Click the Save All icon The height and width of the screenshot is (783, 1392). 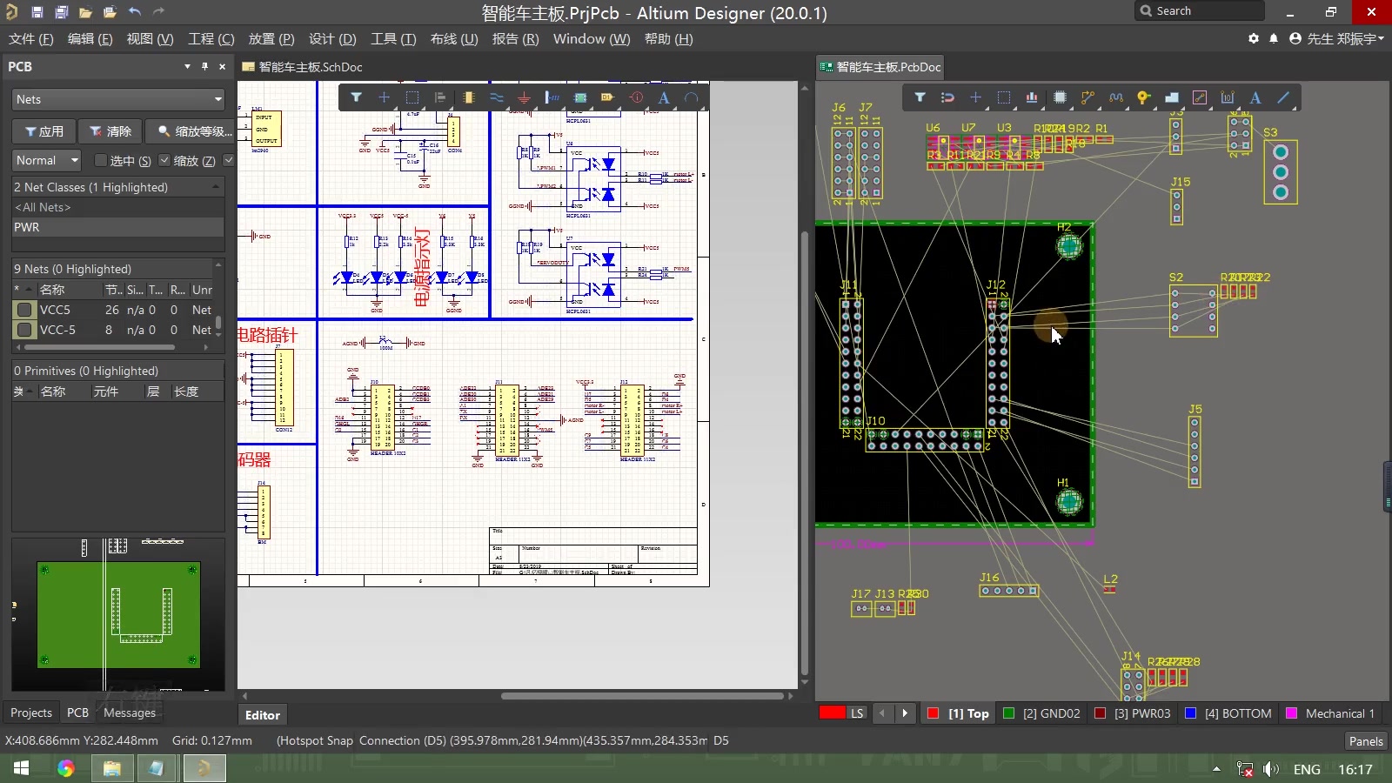click(x=61, y=12)
